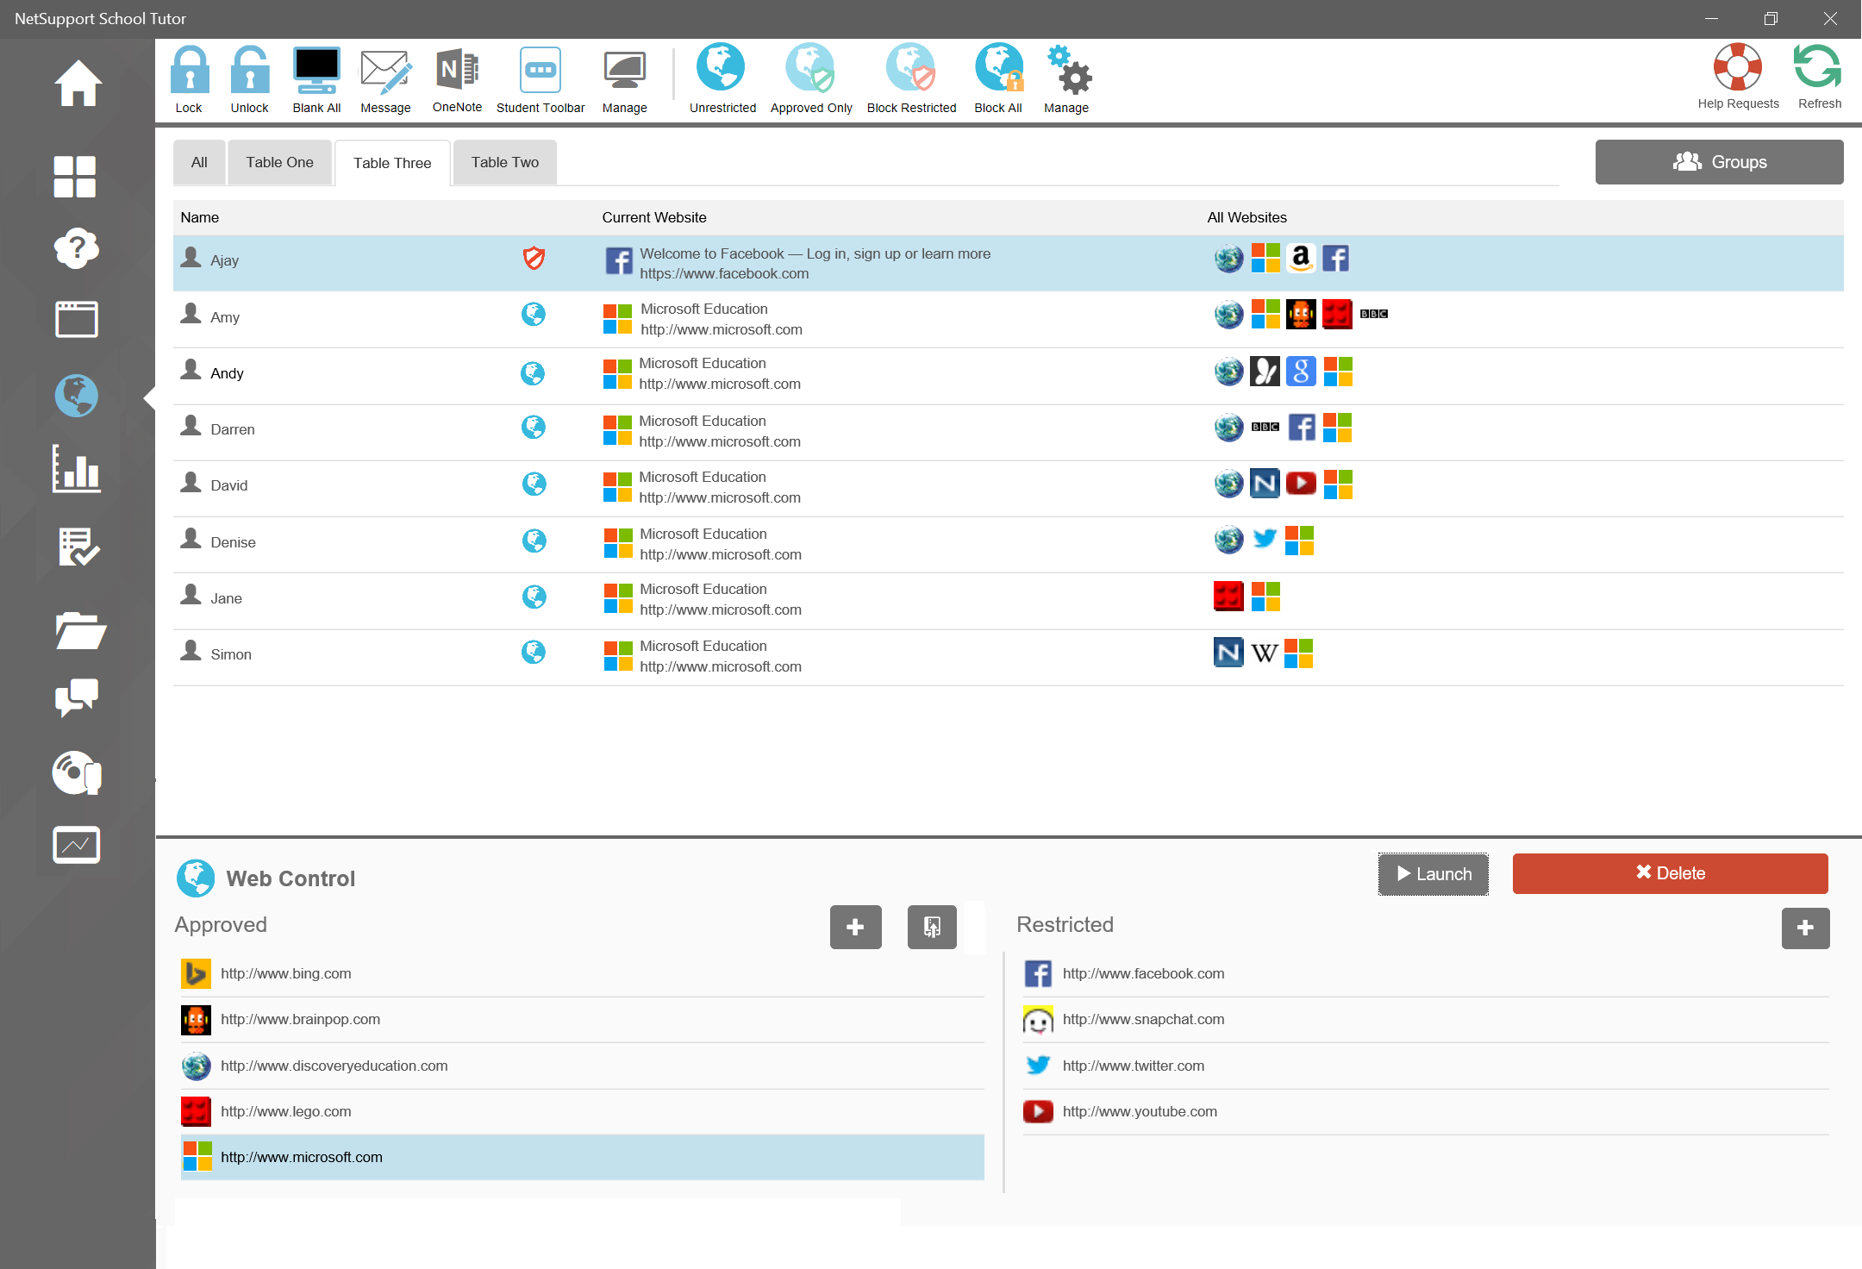This screenshot has height=1269, width=1862.
Task: Click the Launch button
Action: pos(1433,873)
